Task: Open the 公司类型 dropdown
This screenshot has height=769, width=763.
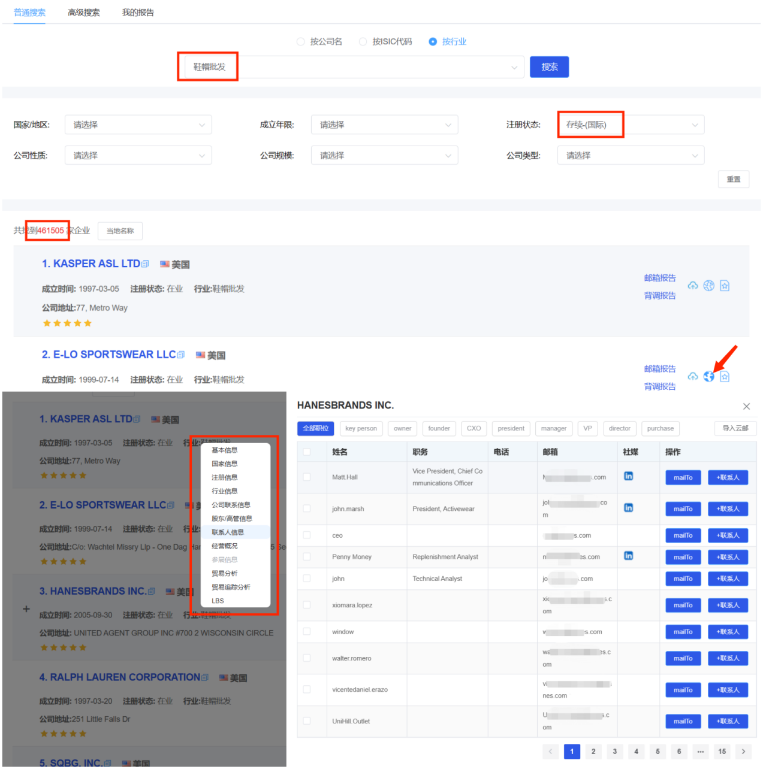Action: point(631,156)
